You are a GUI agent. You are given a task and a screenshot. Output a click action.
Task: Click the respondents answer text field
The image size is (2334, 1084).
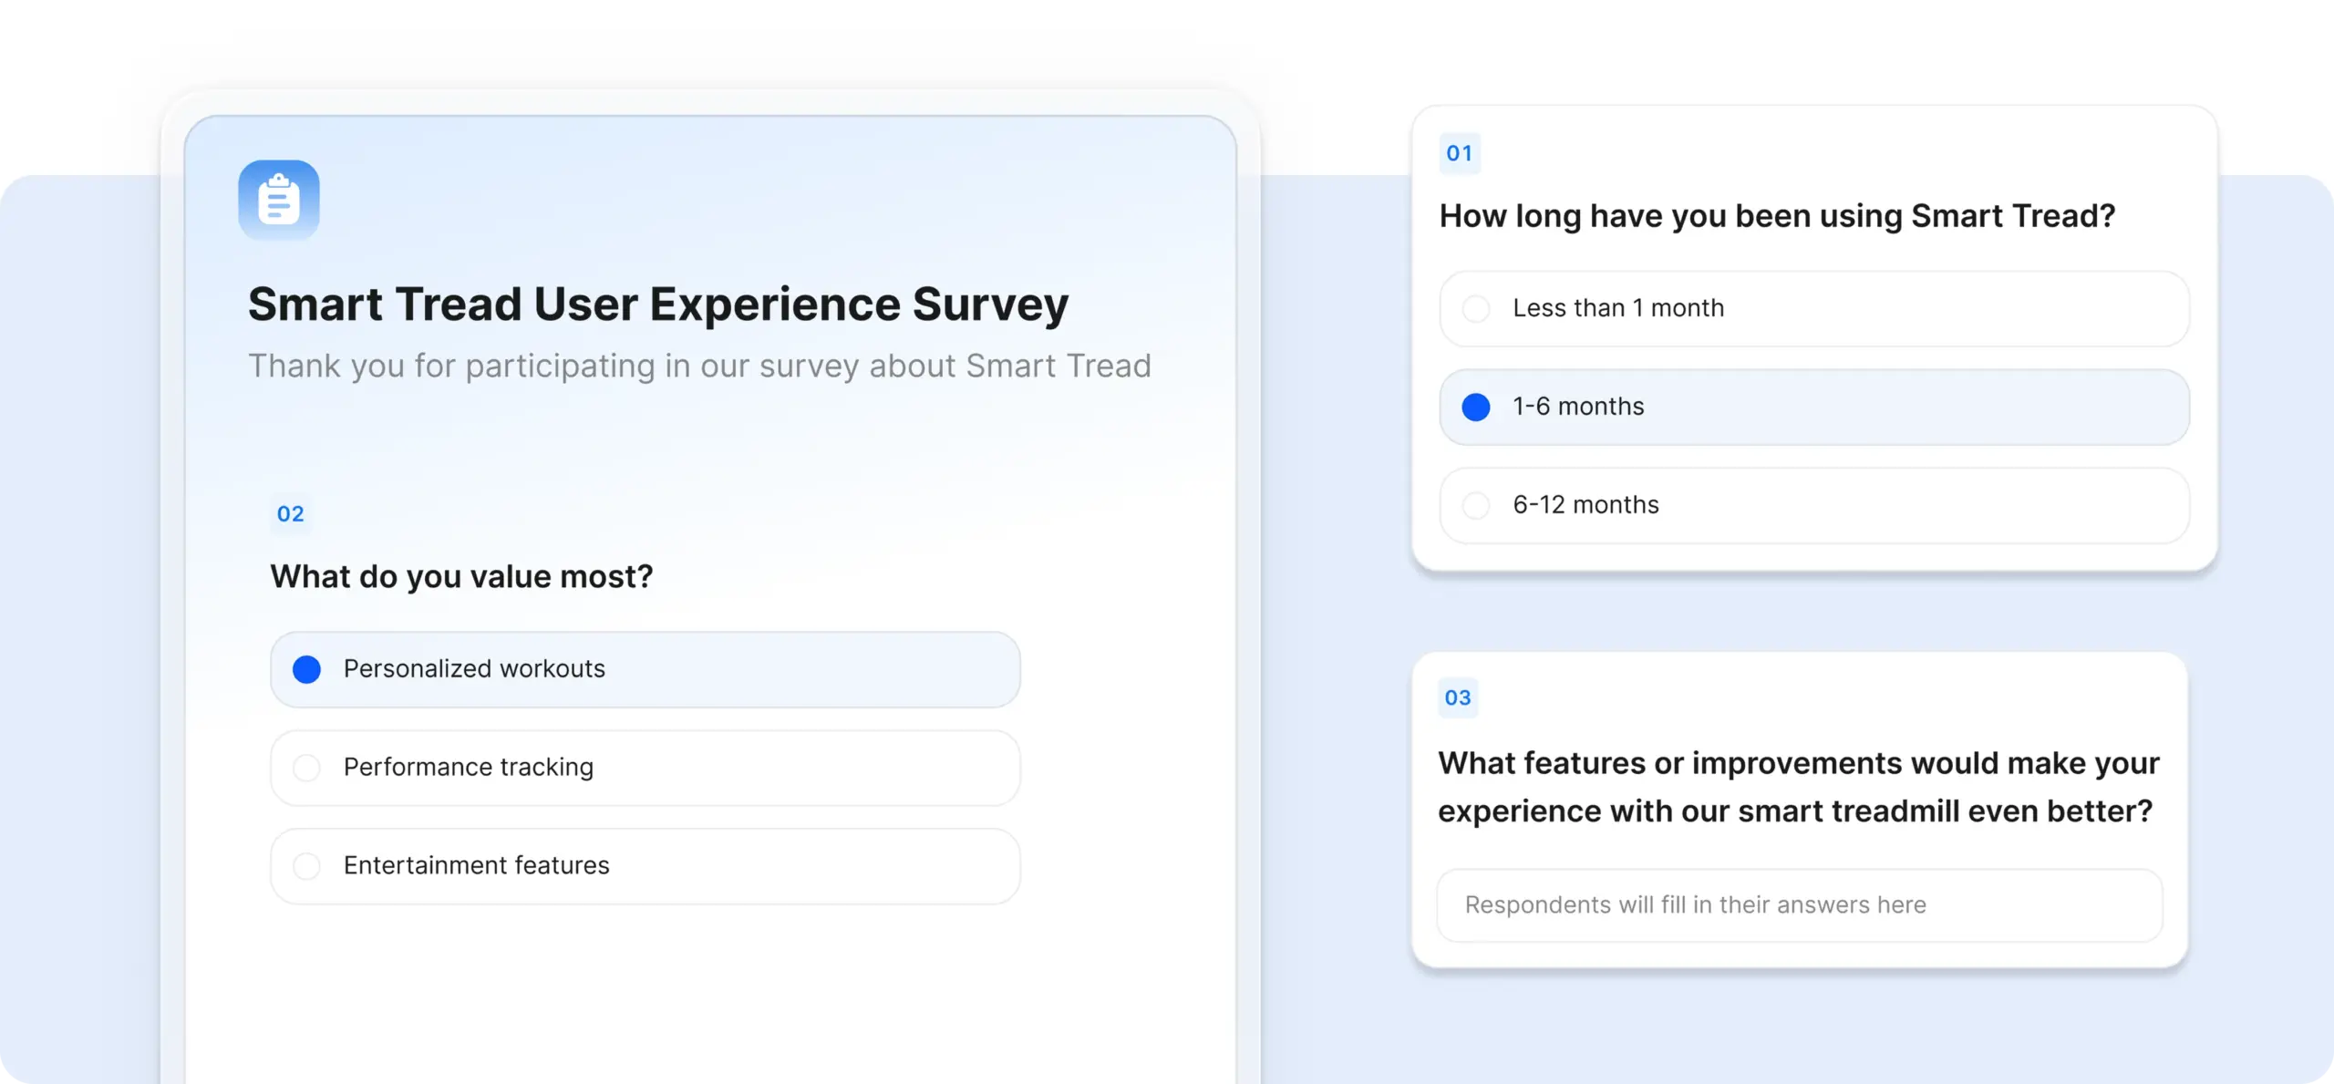tap(1799, 904)
